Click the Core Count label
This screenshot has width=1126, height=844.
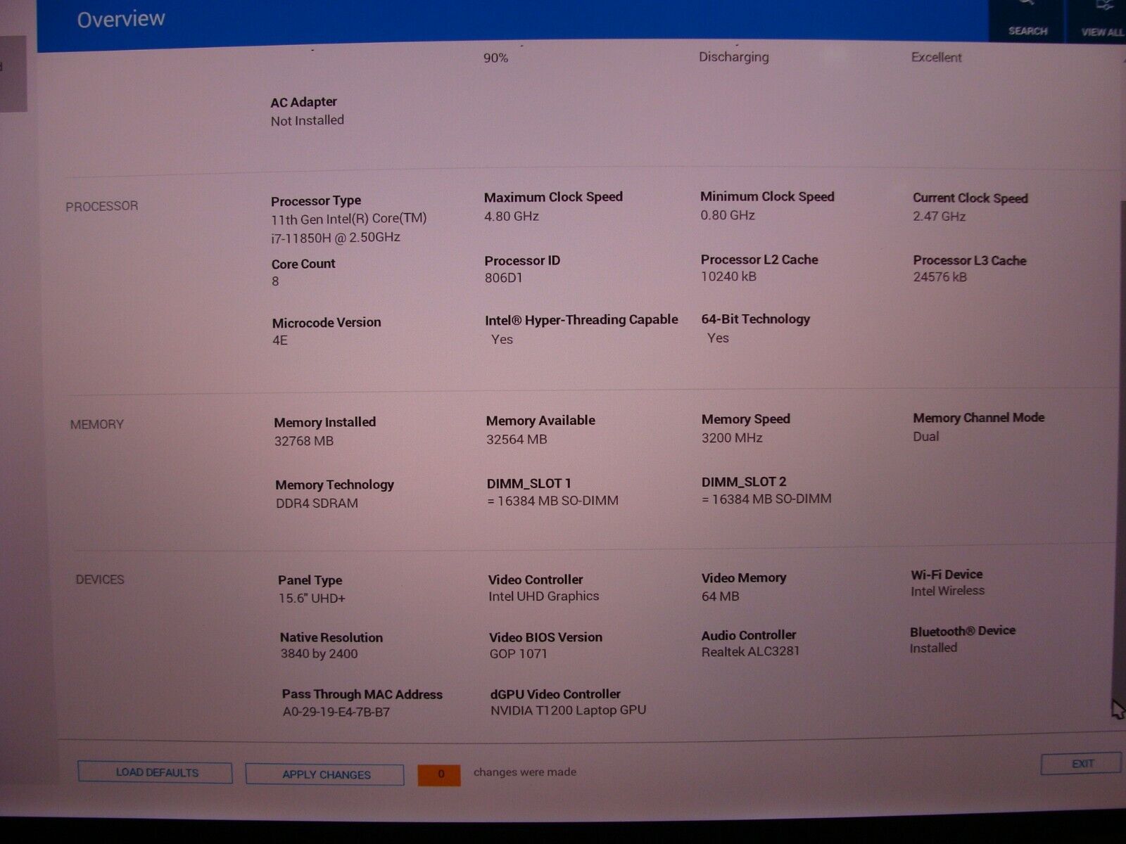pos(303,264)
